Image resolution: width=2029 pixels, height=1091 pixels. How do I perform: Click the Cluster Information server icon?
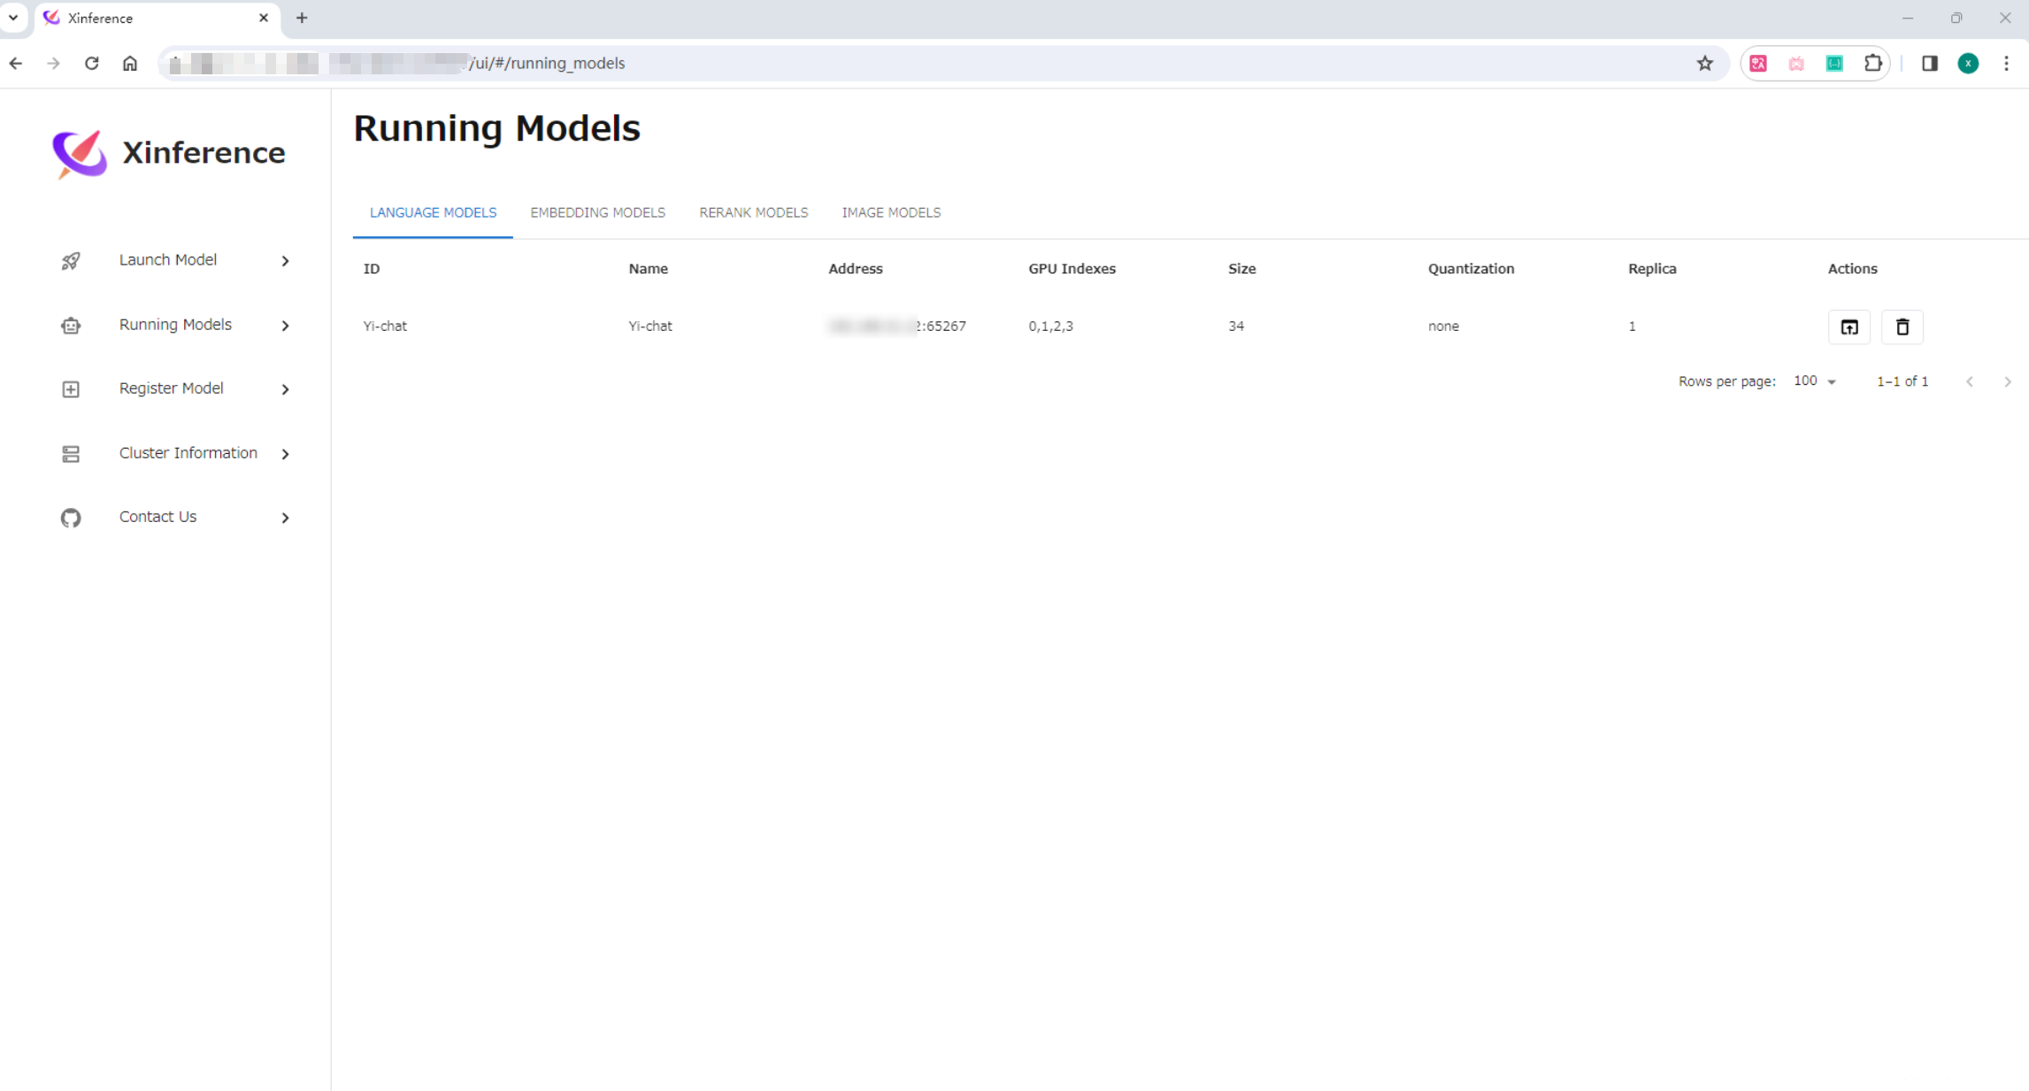point(71,454)
